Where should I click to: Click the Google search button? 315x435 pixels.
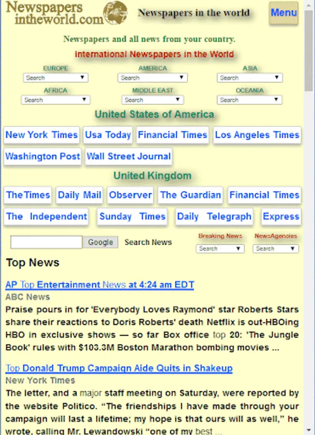point(100,242)
